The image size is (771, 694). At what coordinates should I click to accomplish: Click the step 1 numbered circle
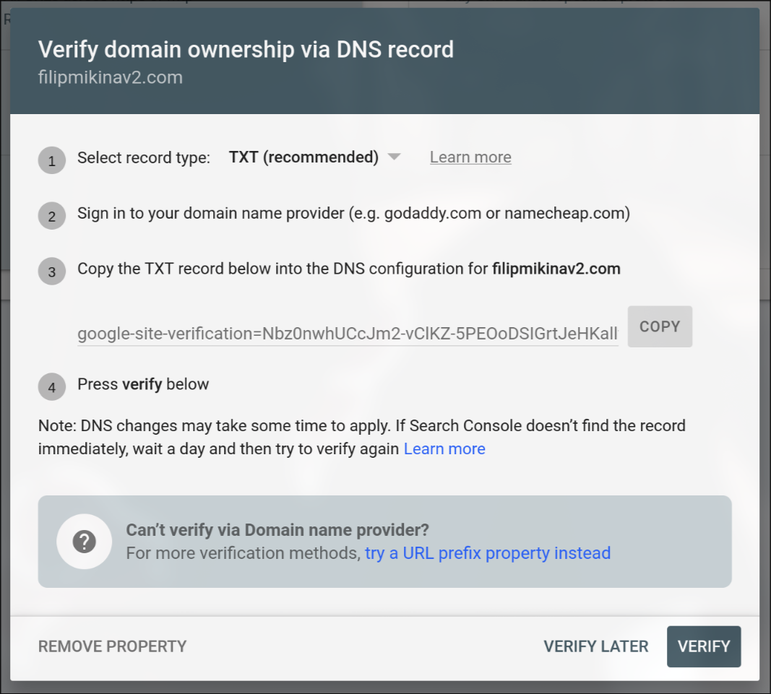(x=51, y=160)
